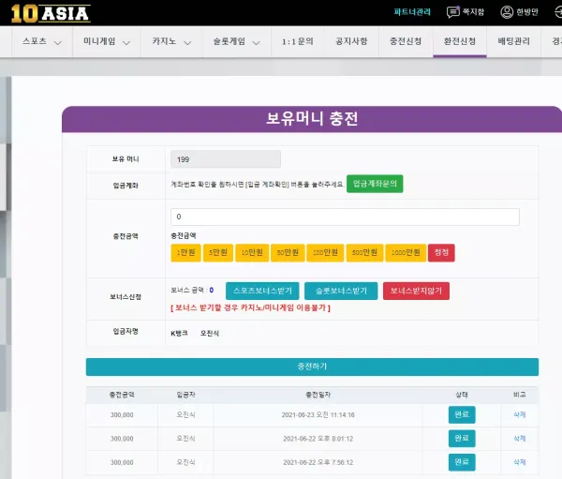Click 완료 status for 11:14:16 entry
The width and height of the screenshot is (562, 479).
point(462,414)
